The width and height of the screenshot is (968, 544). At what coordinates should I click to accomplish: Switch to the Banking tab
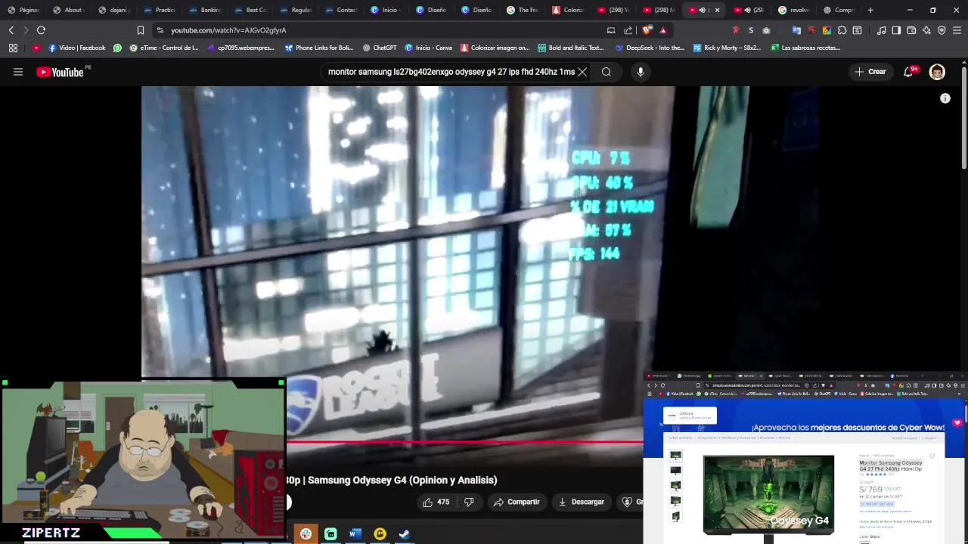click(204, 10)
